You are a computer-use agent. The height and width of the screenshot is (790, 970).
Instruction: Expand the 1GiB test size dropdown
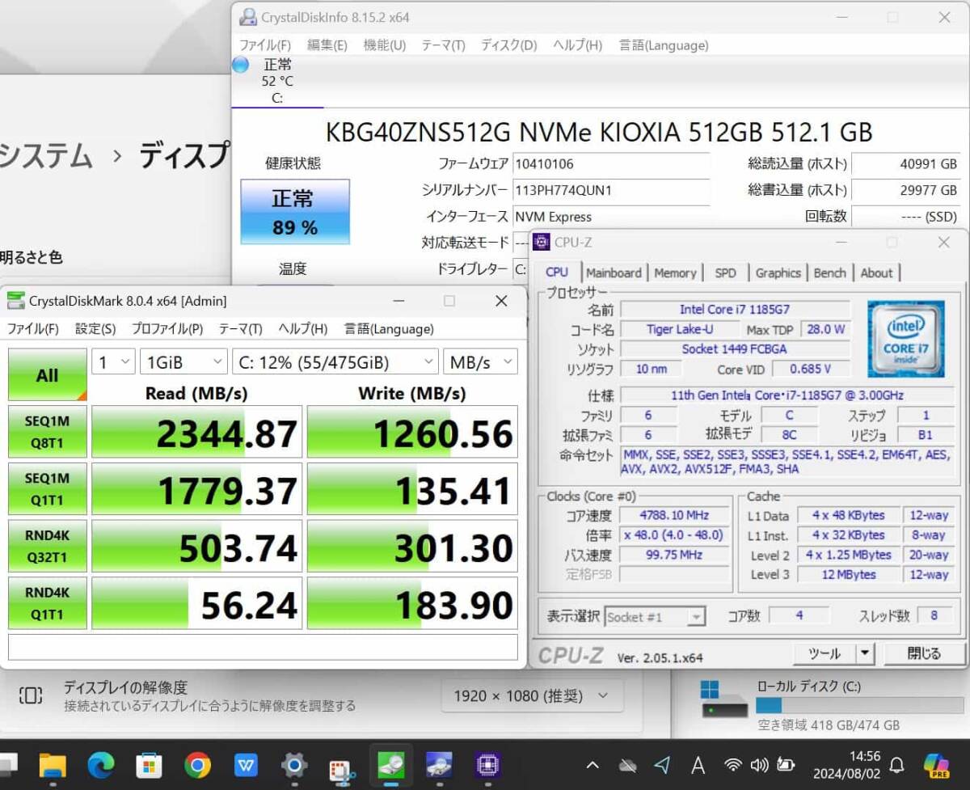tap(183, 362)
